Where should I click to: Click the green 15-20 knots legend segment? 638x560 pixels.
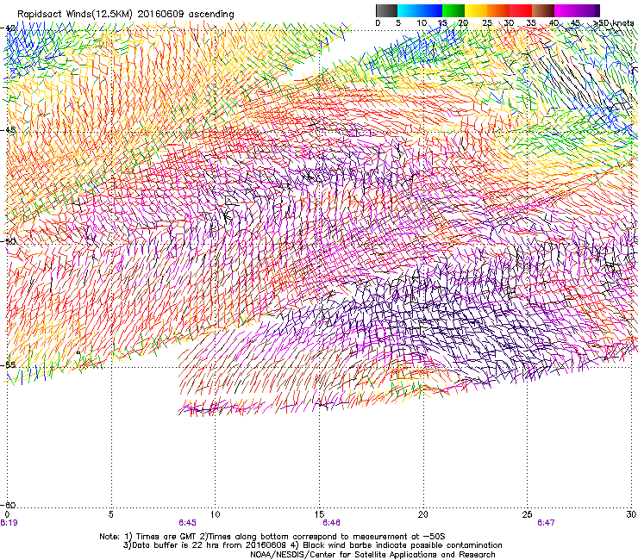[x=453, y=10]
